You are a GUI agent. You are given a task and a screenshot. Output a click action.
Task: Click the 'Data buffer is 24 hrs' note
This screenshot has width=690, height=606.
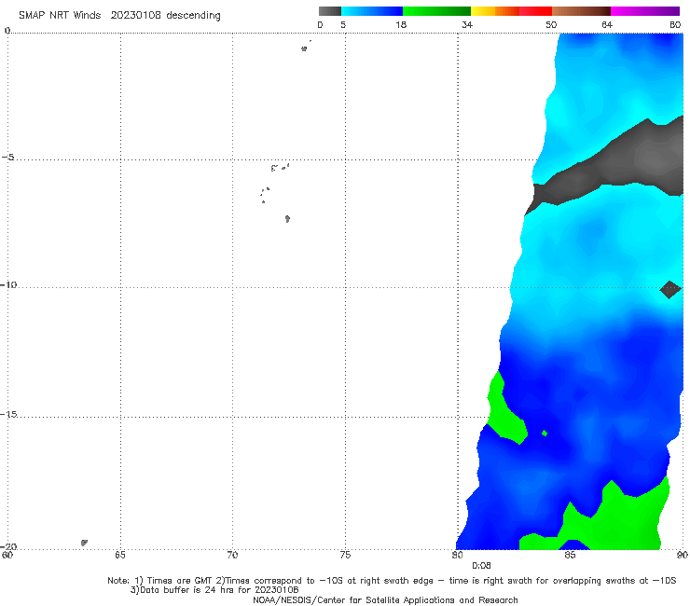(x=214, y=590)
